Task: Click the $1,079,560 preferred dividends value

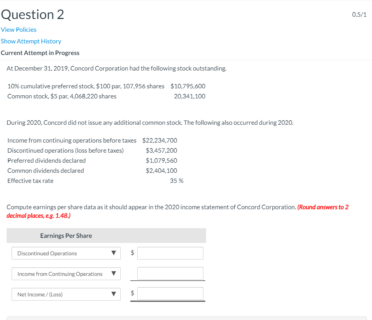Action: point(161,161)
